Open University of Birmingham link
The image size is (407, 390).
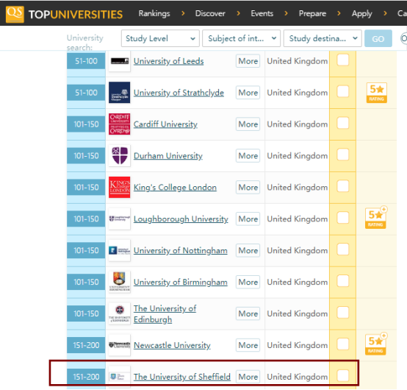coord(181,282)
